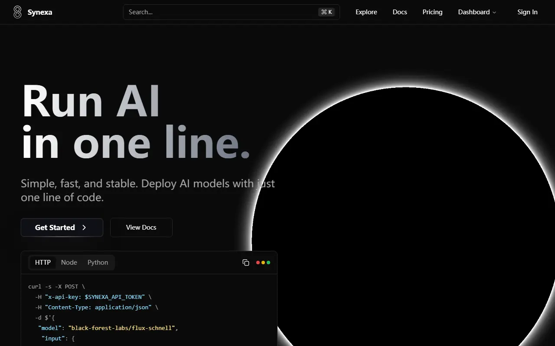
Task: Show the Python code example tab
Action: click(98, 263)
